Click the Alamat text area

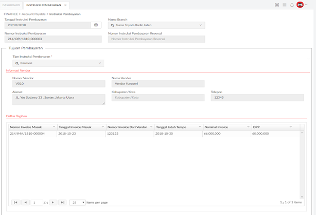(59, 100)
